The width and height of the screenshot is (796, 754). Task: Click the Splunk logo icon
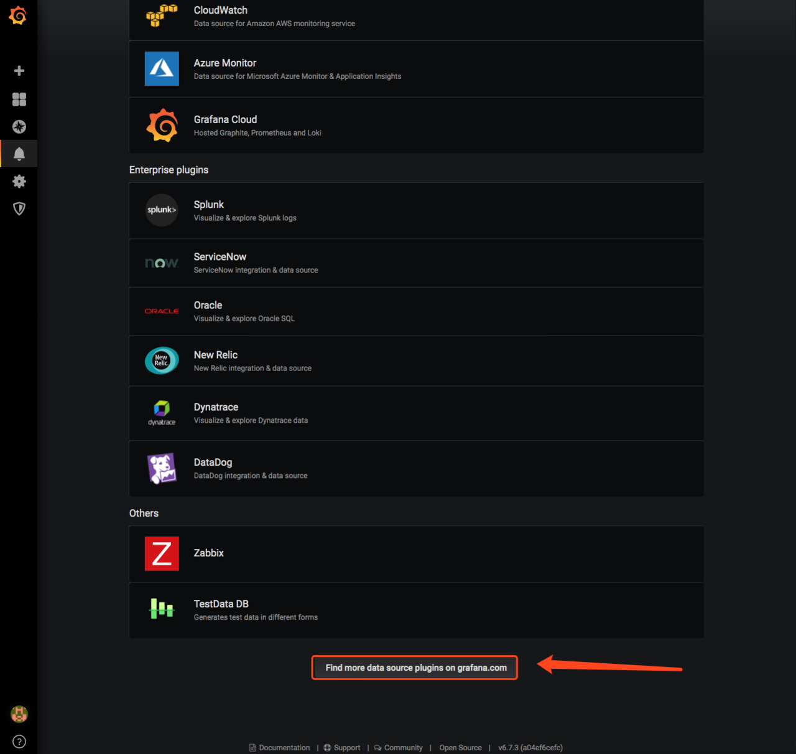click(162, 210)
